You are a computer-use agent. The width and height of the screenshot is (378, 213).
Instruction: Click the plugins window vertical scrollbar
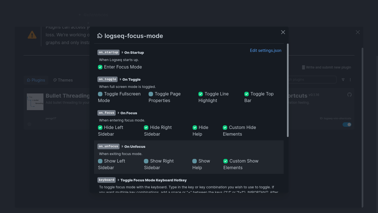[362, 128]
